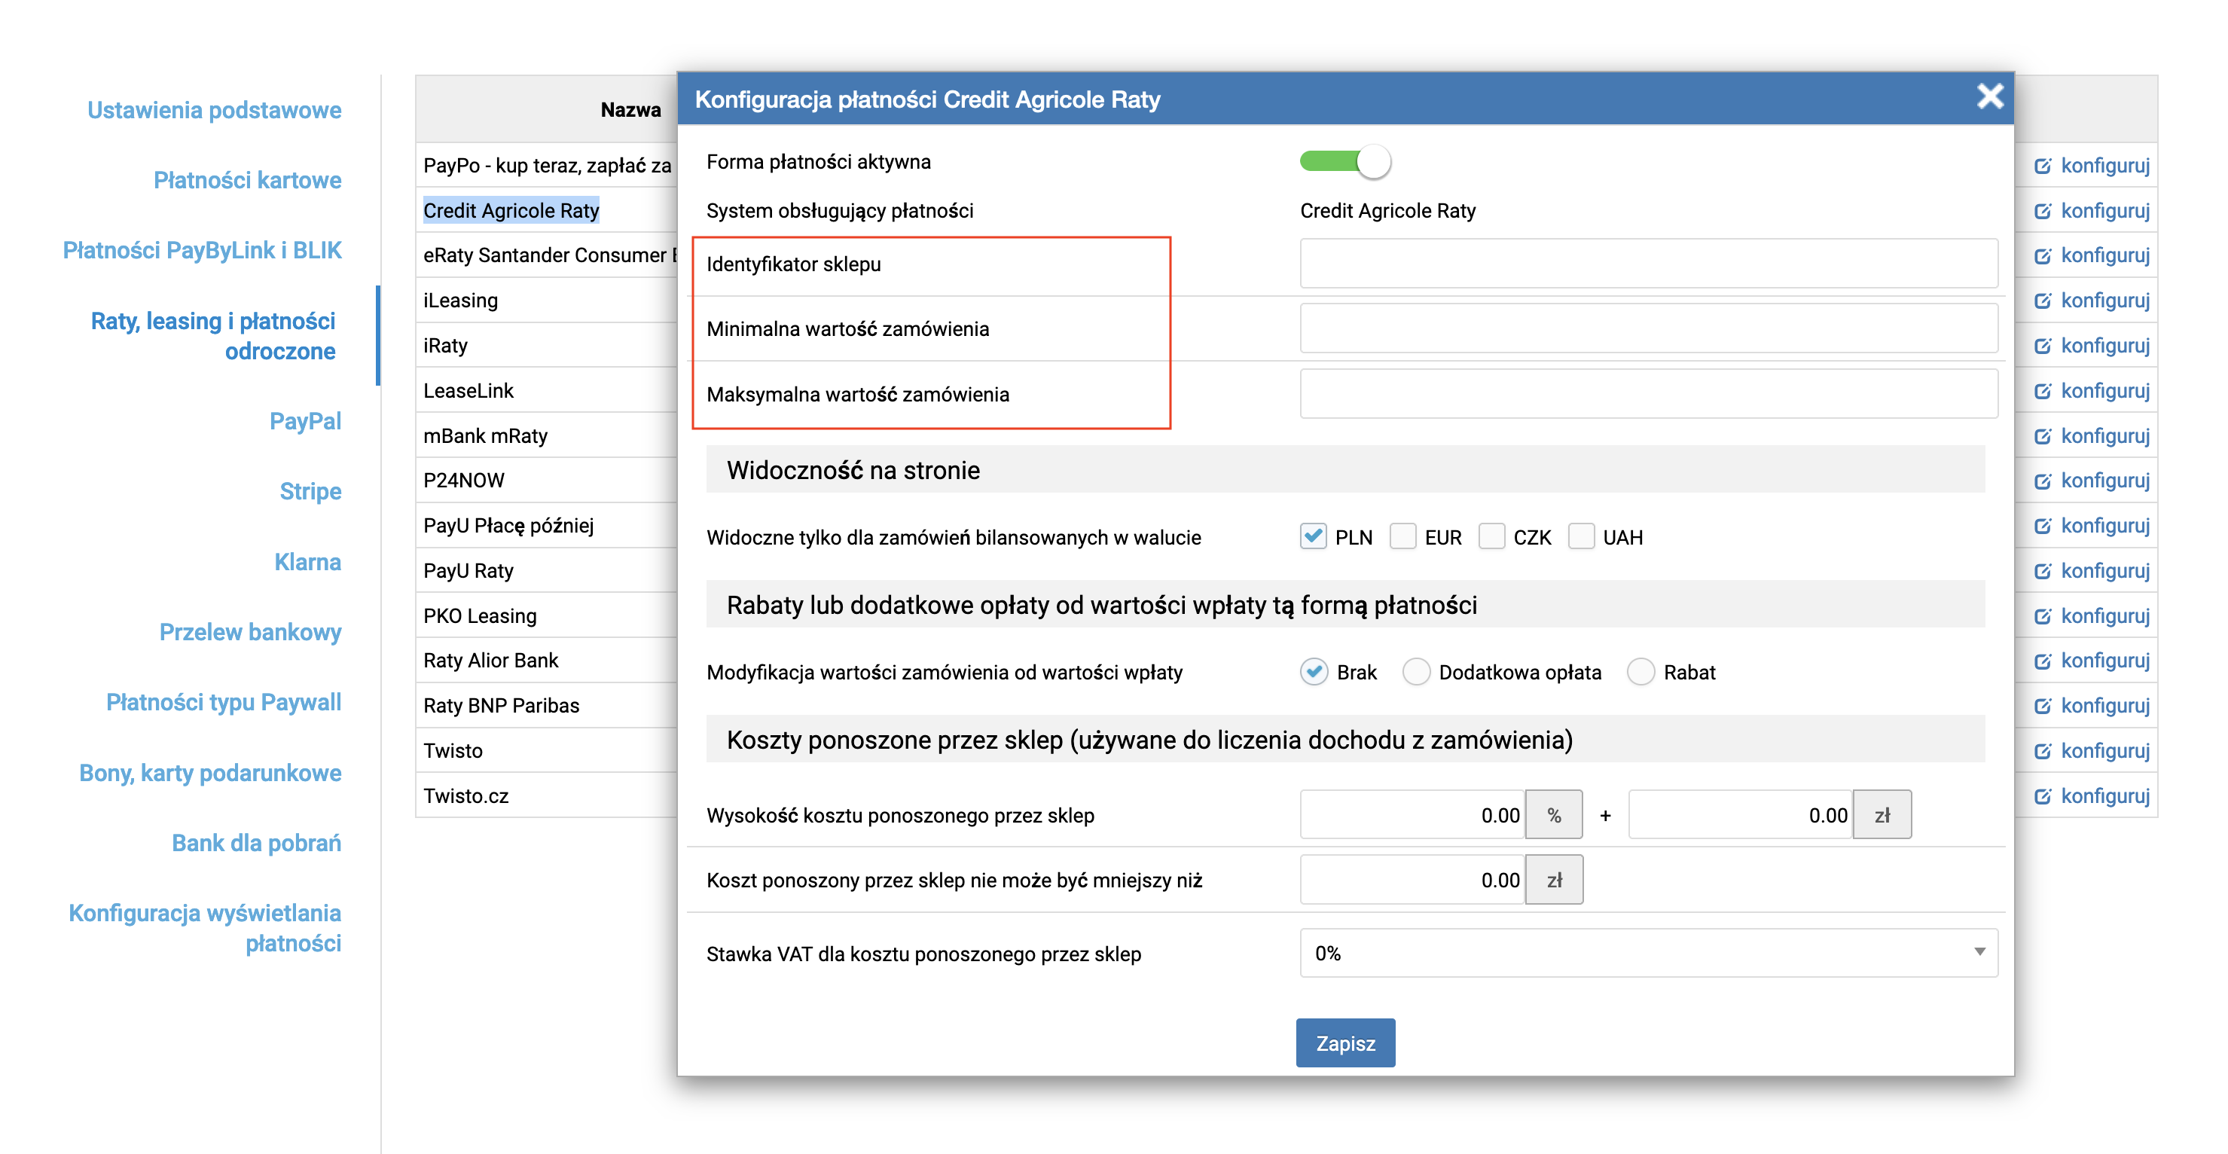Click the Identyfikator sklepu input field

coord(1647,264)
